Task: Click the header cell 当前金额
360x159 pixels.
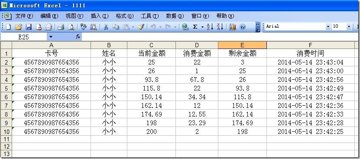Action: 151,53
